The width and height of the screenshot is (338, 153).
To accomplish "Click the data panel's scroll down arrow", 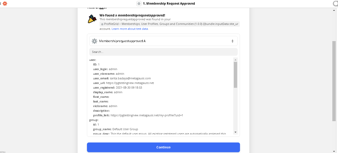I will (x=235, y=132).
